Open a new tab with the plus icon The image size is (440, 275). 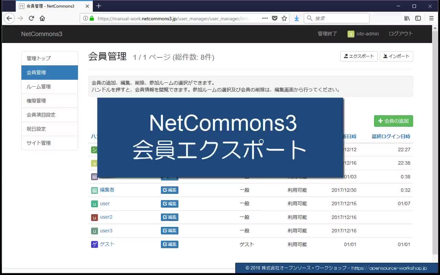coord(99,6)
